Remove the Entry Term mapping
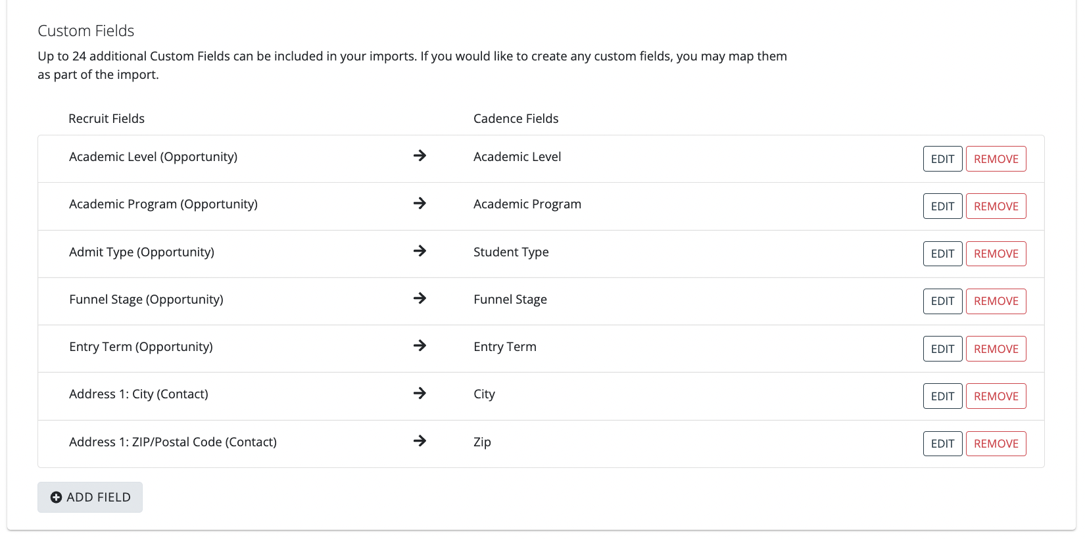The width and height of the screenshot is (1085, 539). (996, 349)
